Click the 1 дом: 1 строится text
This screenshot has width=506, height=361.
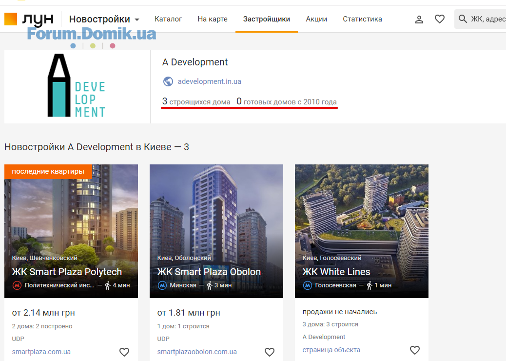183,326
